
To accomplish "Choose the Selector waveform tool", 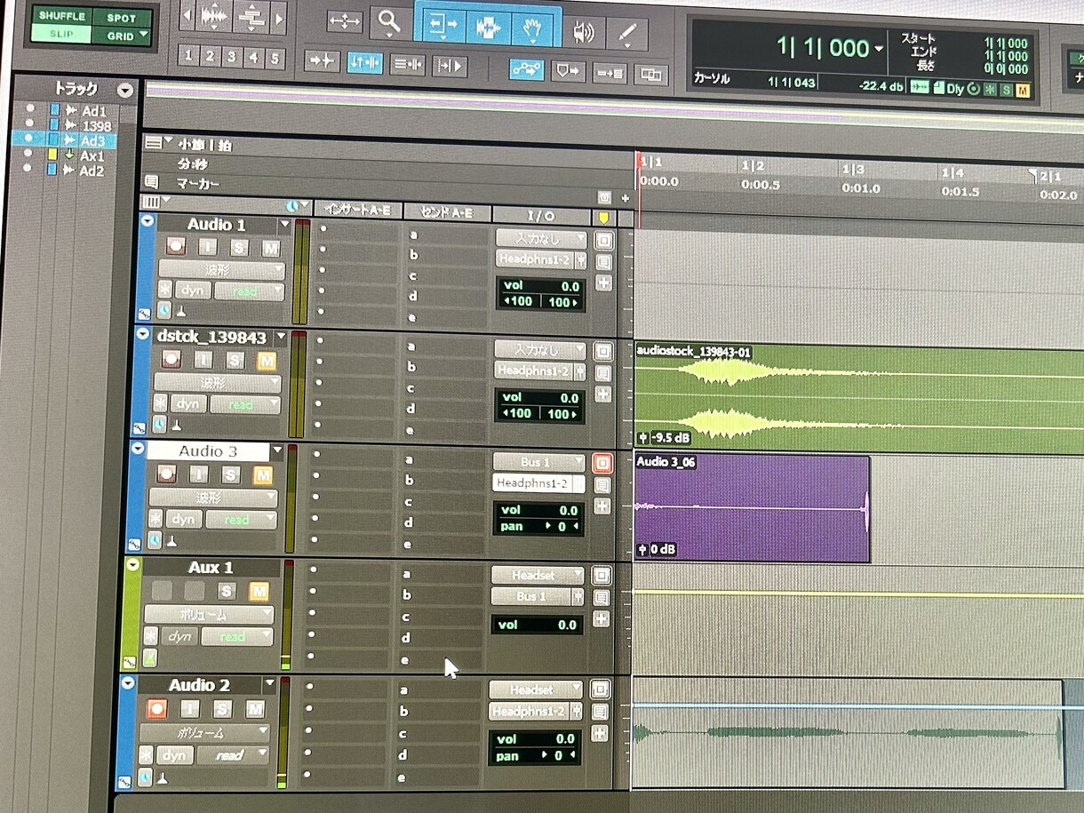I will pyautogui.click(x=488, y=27).
